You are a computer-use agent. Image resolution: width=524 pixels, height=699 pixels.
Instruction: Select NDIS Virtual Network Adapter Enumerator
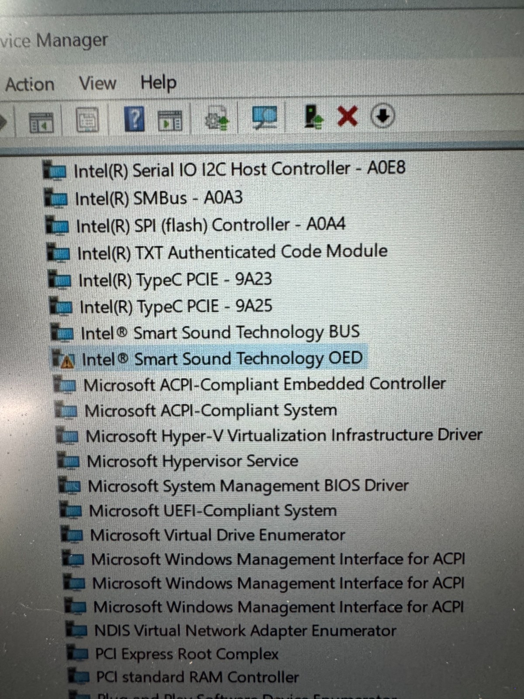[x=245, y=630]
